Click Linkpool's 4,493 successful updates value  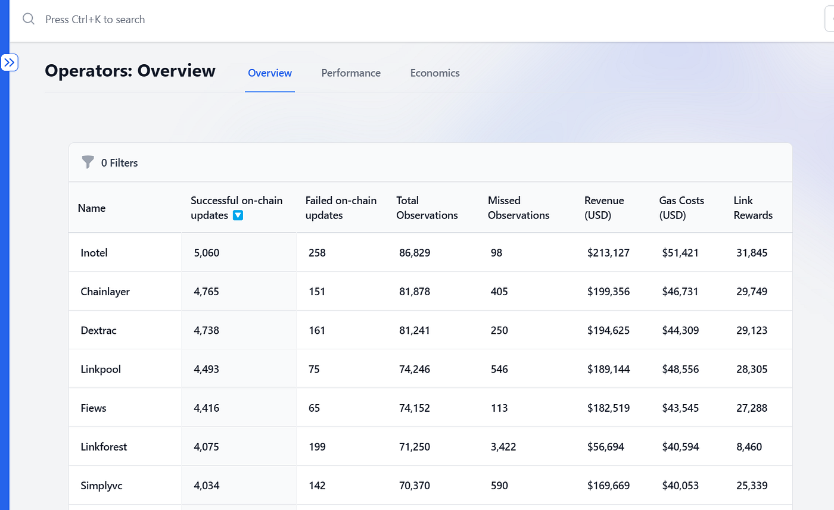(207, 369)
